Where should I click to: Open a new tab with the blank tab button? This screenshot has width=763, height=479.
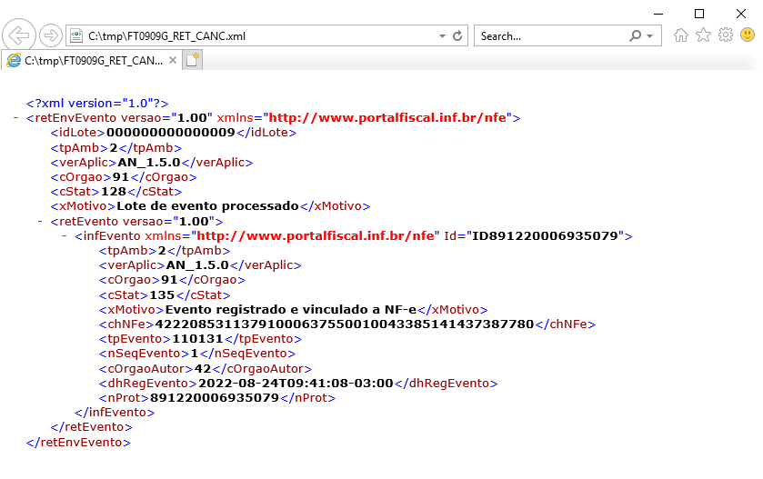192,60
